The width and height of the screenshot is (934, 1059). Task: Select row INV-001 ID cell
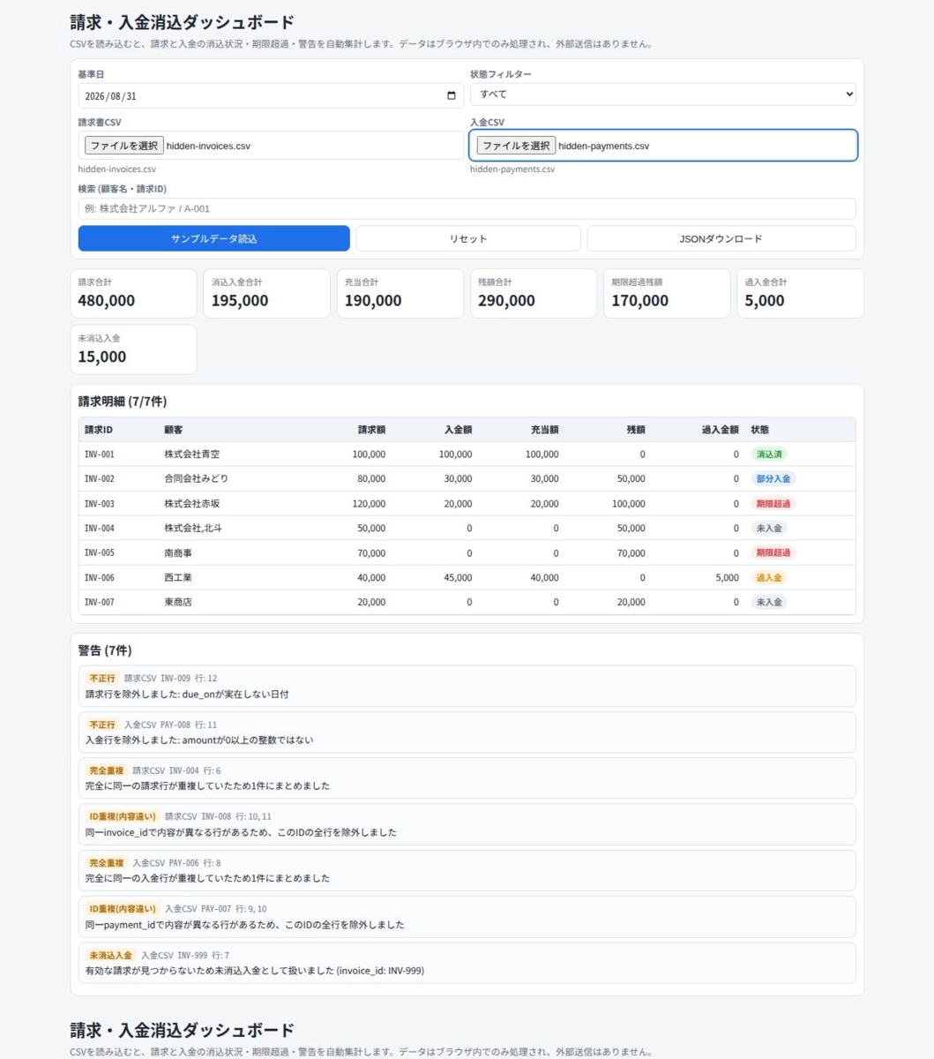pos(100,454)
